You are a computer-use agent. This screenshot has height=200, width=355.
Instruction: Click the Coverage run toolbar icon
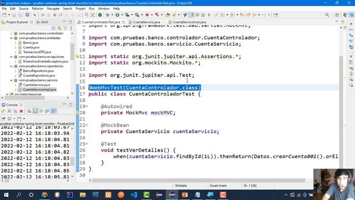coord(127,15)
